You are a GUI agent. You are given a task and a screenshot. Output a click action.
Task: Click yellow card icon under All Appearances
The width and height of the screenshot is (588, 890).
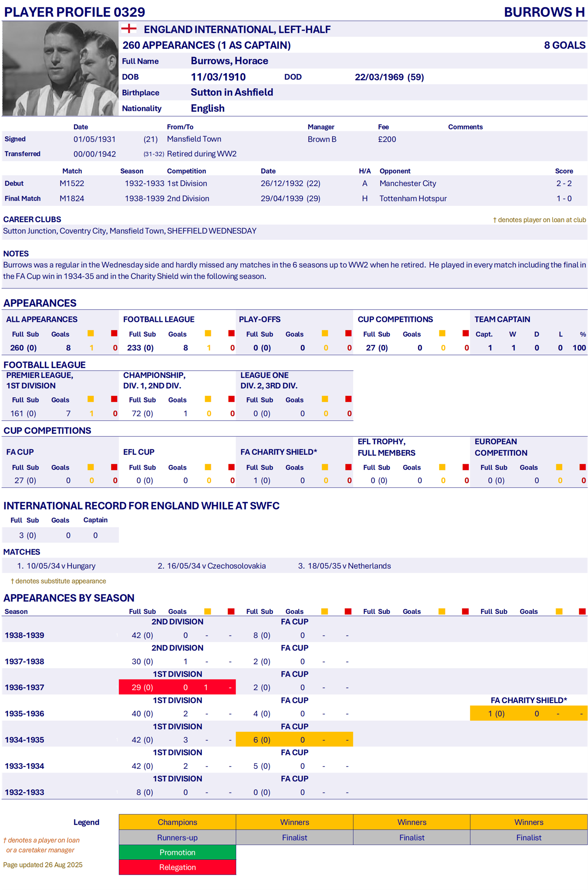tap(91, 333)
